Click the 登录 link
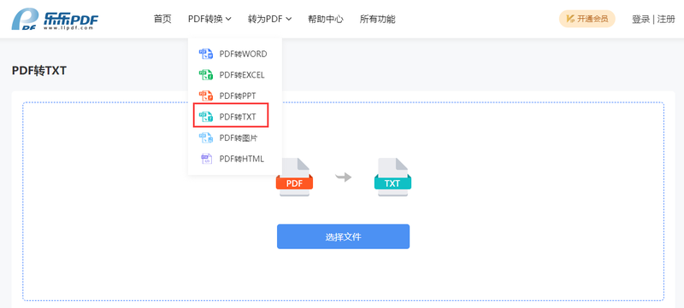 640,19
